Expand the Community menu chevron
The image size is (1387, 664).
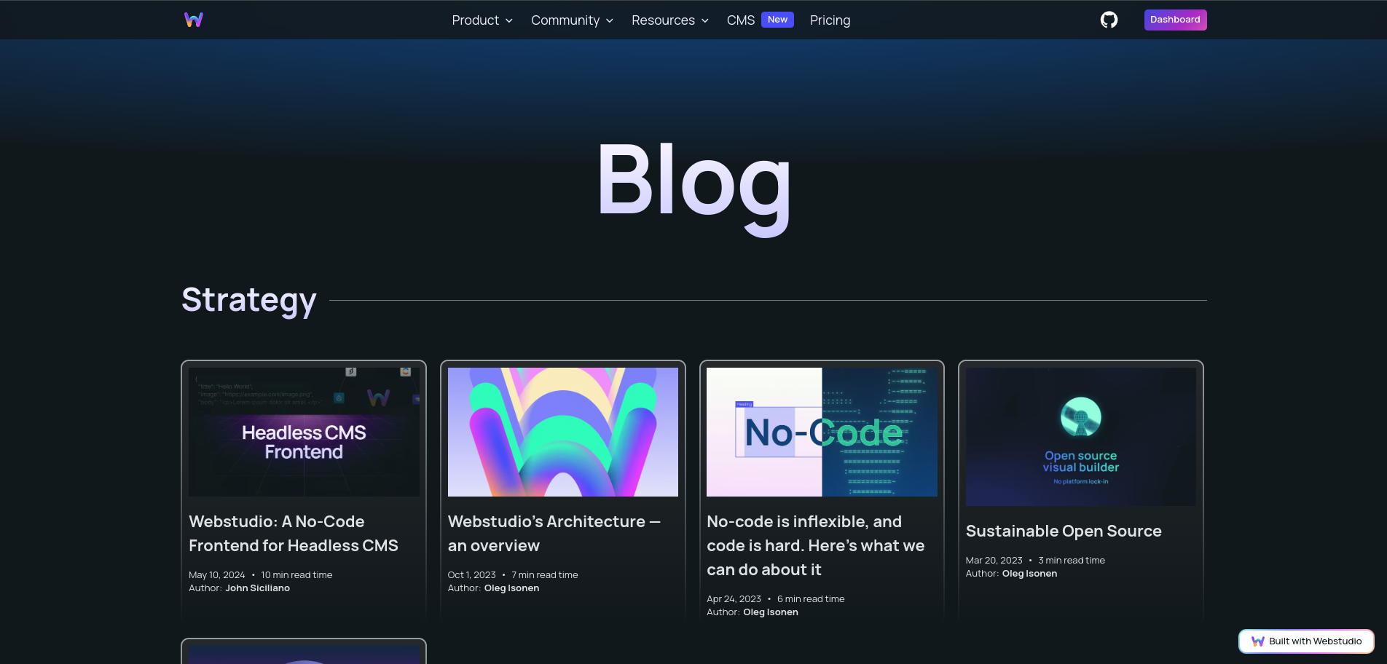coord(610,20)
